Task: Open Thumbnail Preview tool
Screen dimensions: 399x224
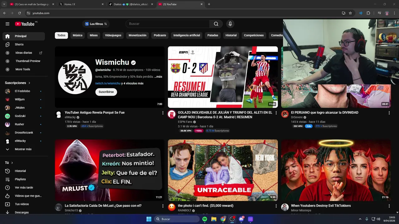Action: [x=24, y=61]
